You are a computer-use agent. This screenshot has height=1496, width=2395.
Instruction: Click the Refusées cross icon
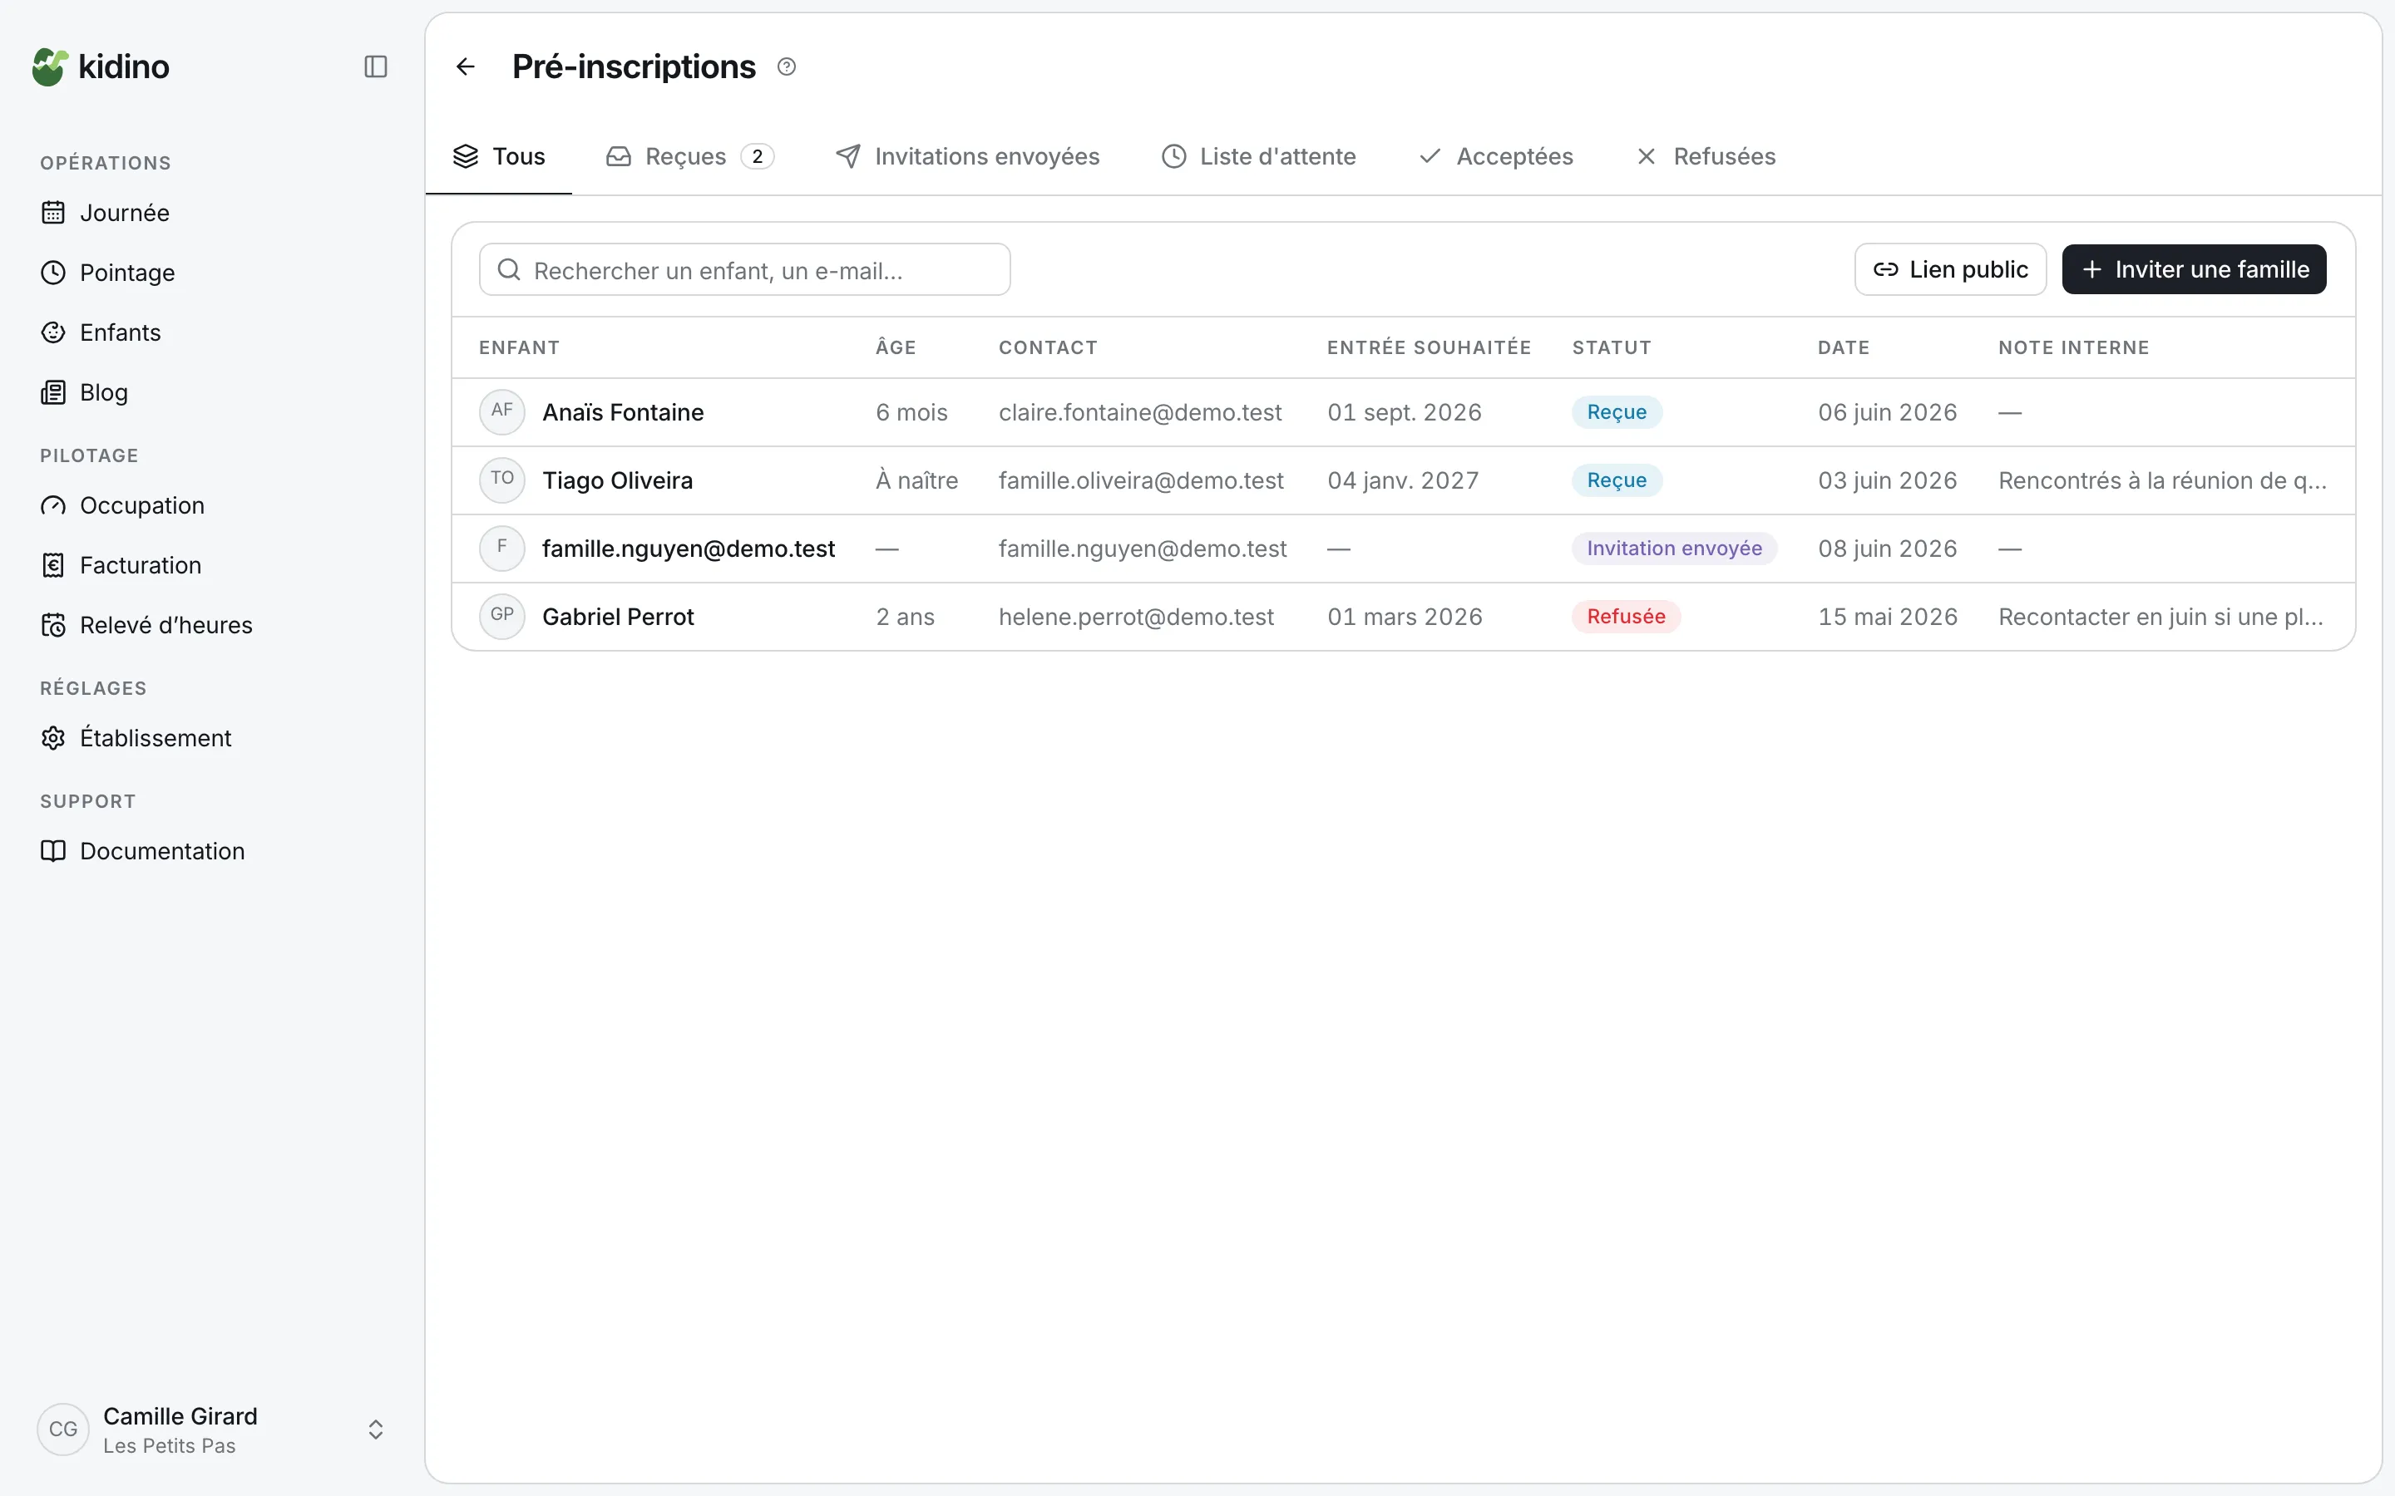tap(1646, 156)
